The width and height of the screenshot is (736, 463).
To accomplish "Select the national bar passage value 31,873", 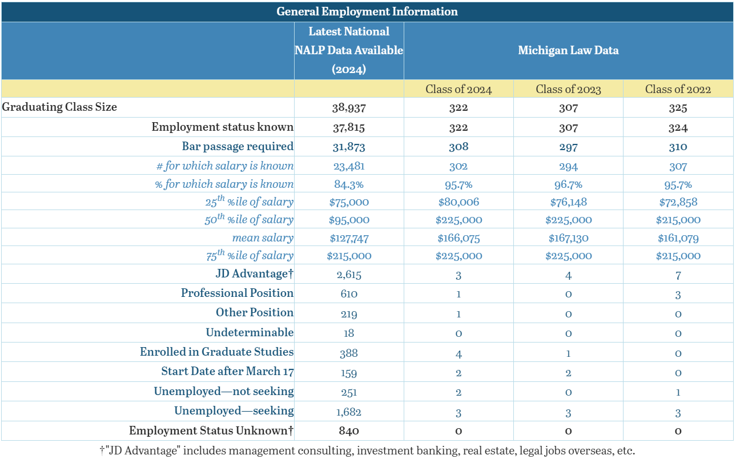I will [x=349, y=147].
